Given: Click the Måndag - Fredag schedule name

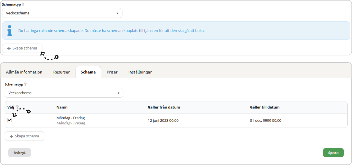Looking at the screenshot, I should [x=71, y=118].
